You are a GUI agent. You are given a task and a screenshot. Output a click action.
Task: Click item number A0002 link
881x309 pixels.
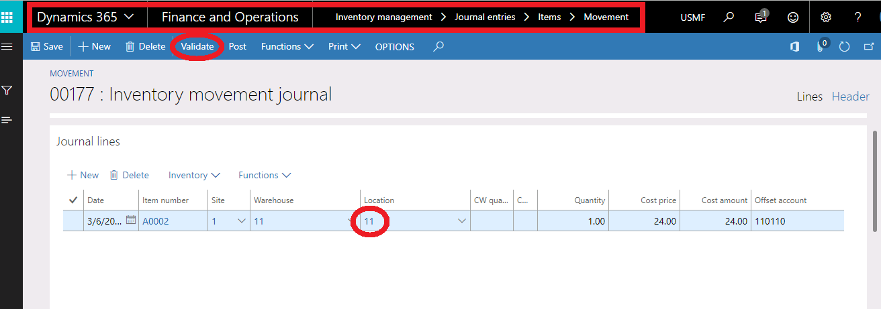click(x=156, y=221)
